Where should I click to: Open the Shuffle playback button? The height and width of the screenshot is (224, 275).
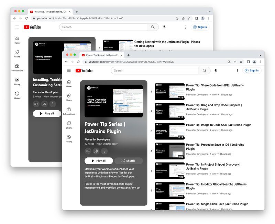point(129,160)
